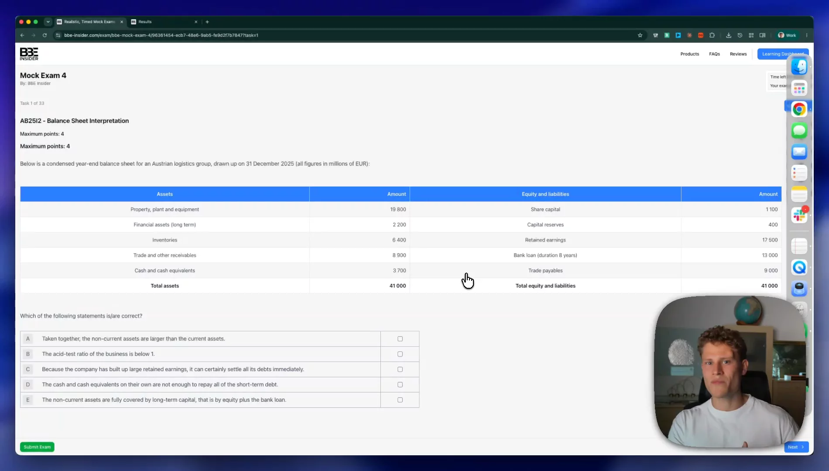Tick checkbox for statement B acid-test ratio
Image resolution: width=829 pixels, height=471 pixels.
(x=400, y=354)
